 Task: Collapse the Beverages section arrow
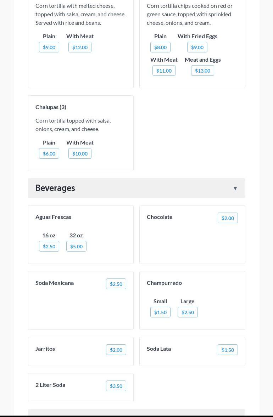[x=235, y=188]
